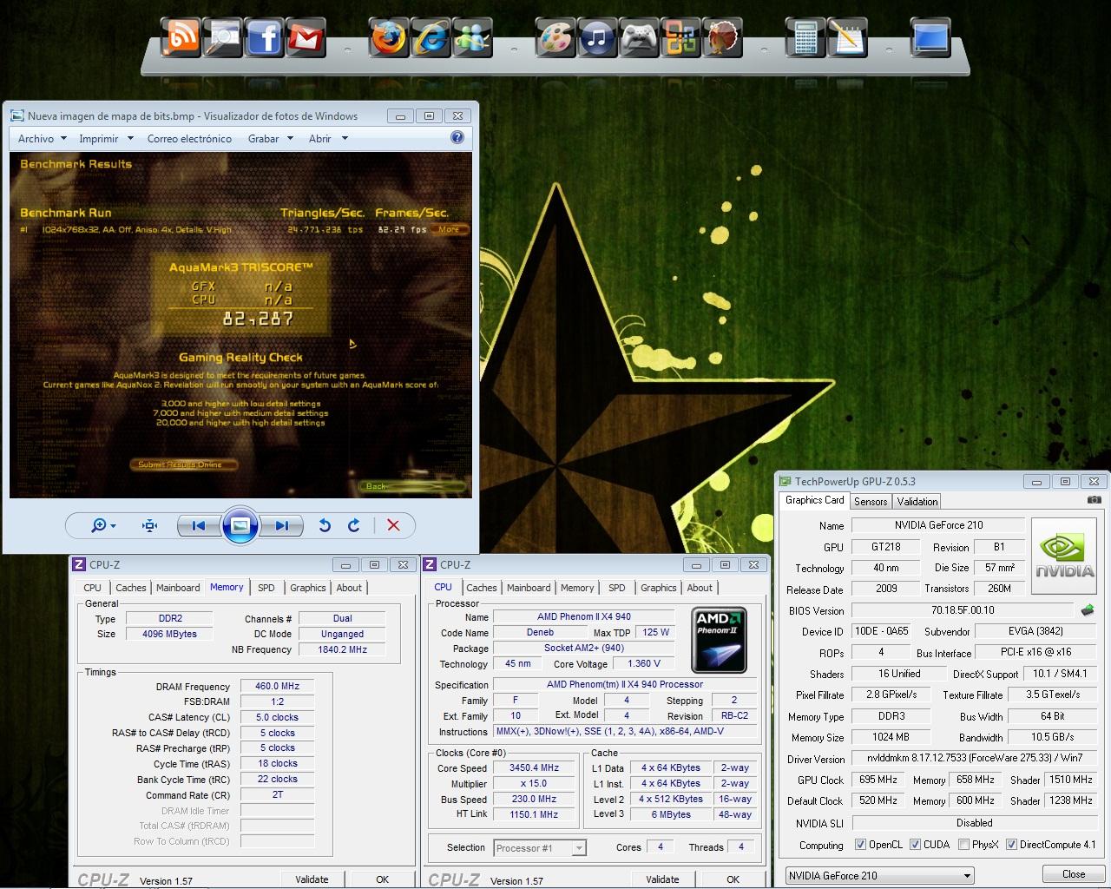Viewport: 1111px width, 889px height.
Task: Click OK in CPU-Z processor window
Action: (x=733, y=879)
